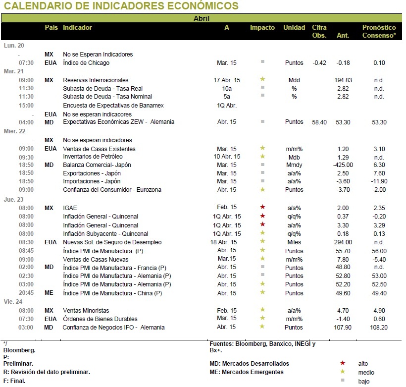Click the star for Inventarios de Petróleo

point(262,156)
